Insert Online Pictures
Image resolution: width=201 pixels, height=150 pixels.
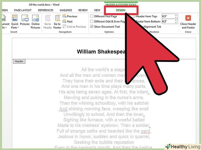click(x=35, y=22)
